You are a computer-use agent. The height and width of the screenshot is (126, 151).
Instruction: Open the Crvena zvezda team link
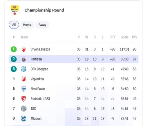point(40,49)
